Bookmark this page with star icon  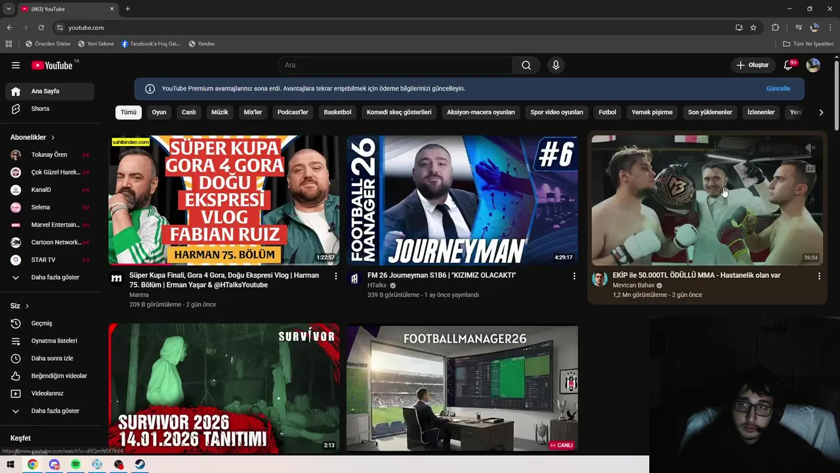[753, 28]
